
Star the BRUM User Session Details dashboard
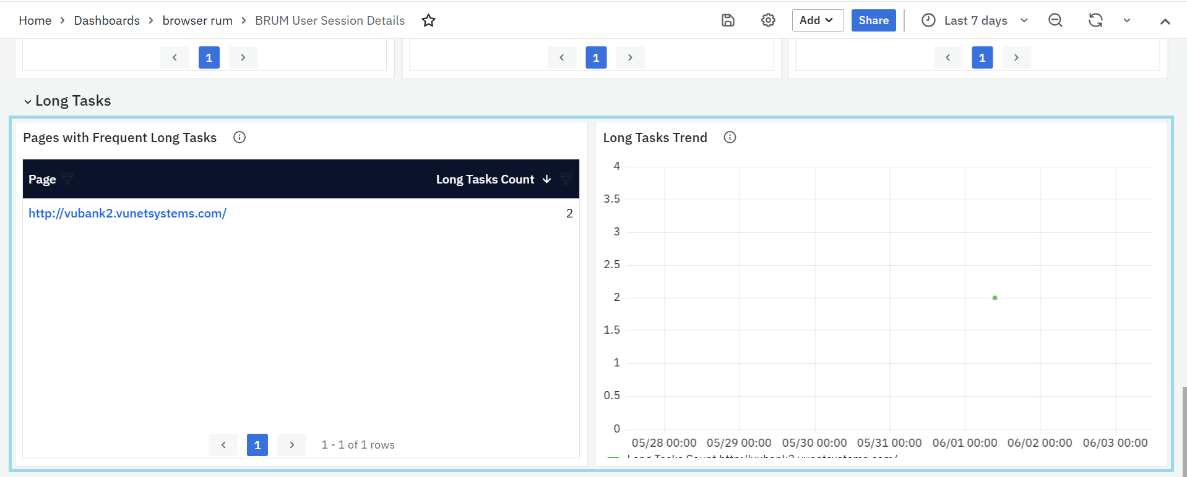(x=428, y=20)
